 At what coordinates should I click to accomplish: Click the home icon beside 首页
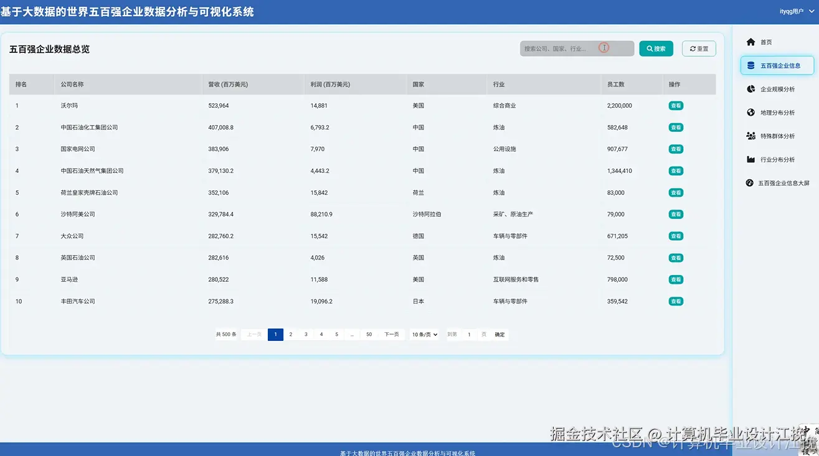[750, 42]
